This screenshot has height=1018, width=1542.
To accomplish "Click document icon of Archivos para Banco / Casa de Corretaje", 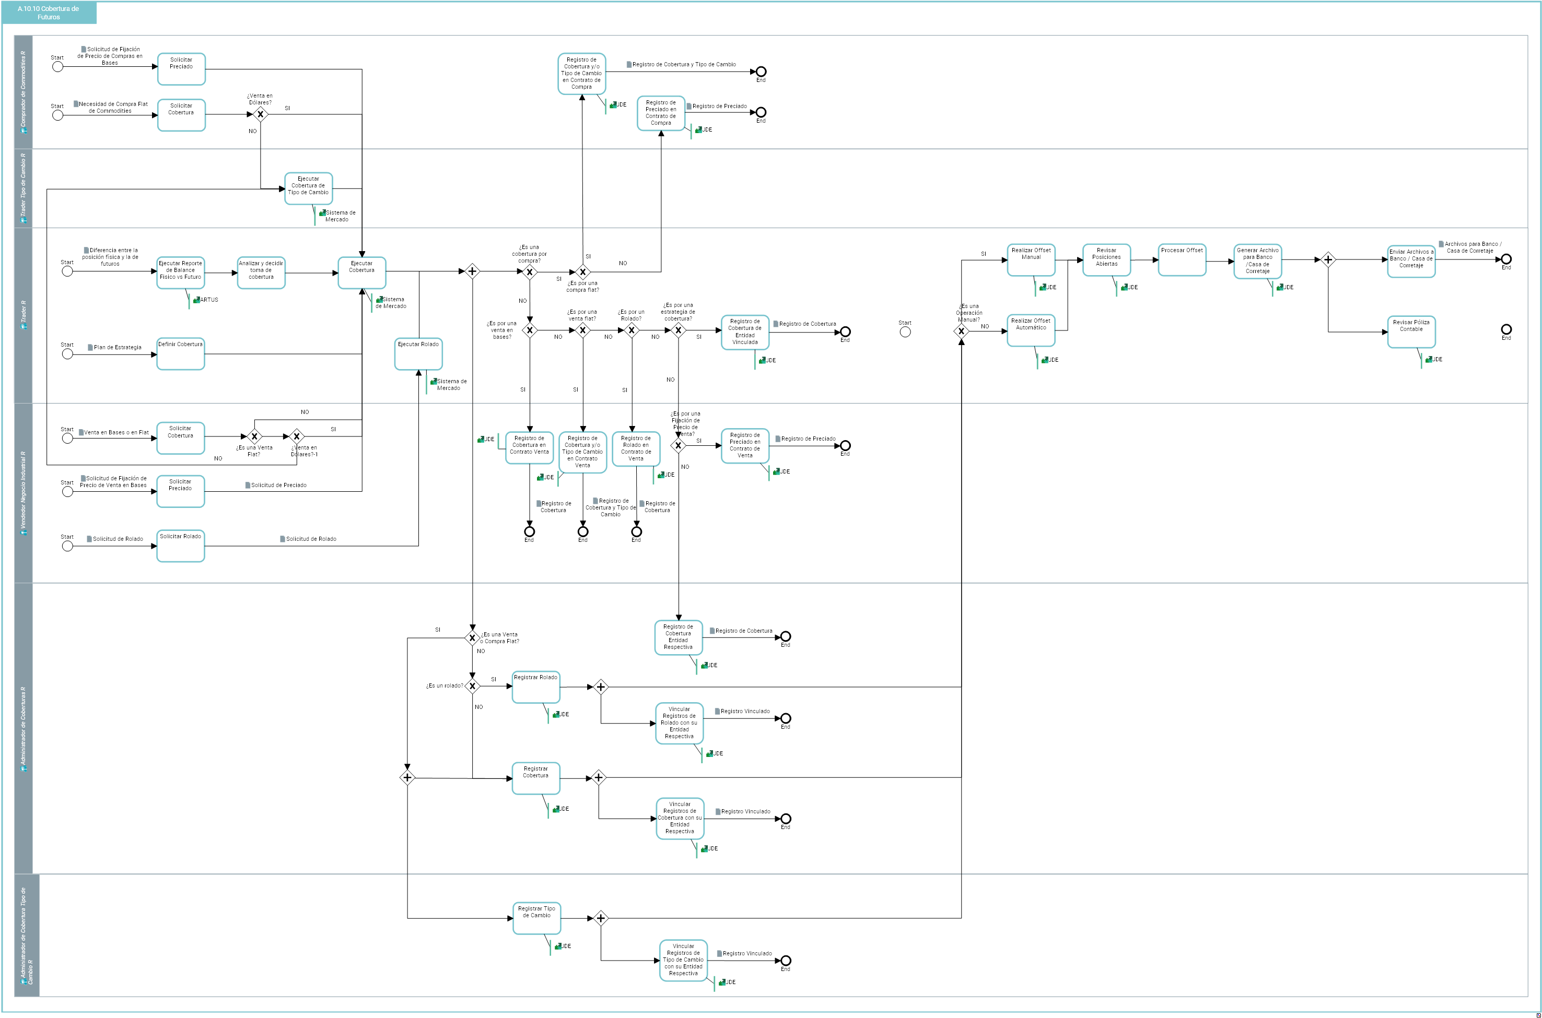I will pyautogui.click(x=1441, y=244).
